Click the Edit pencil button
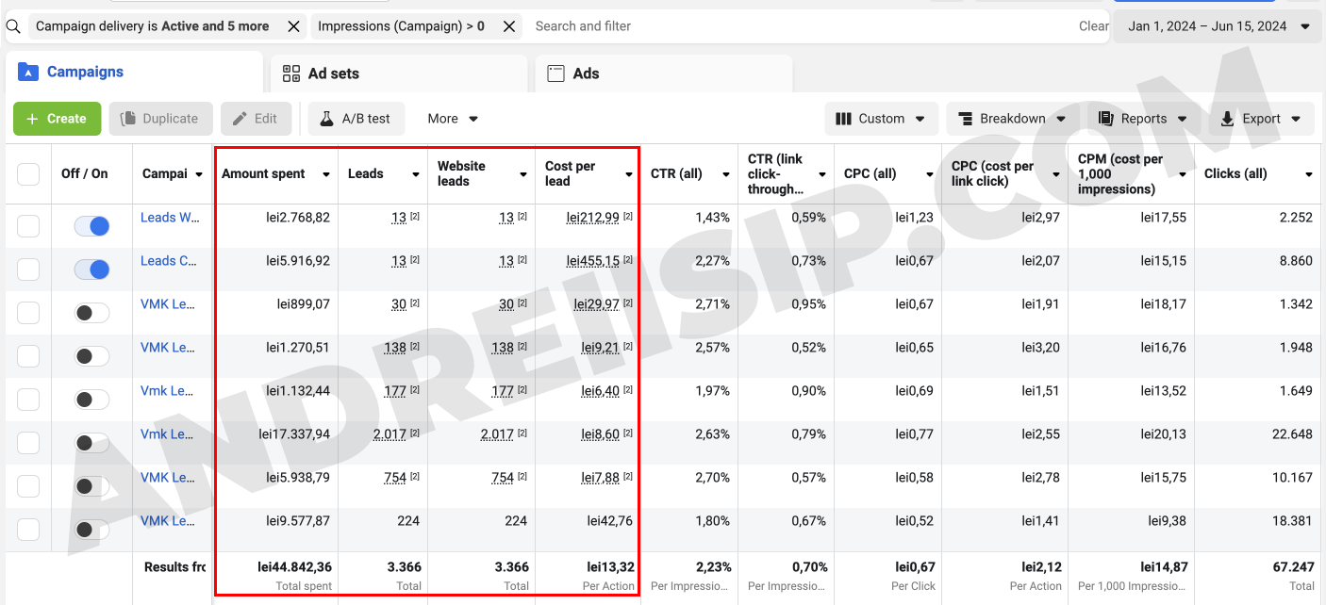The height and width of the screenshot is (605, 1326). tap(257, 119)
